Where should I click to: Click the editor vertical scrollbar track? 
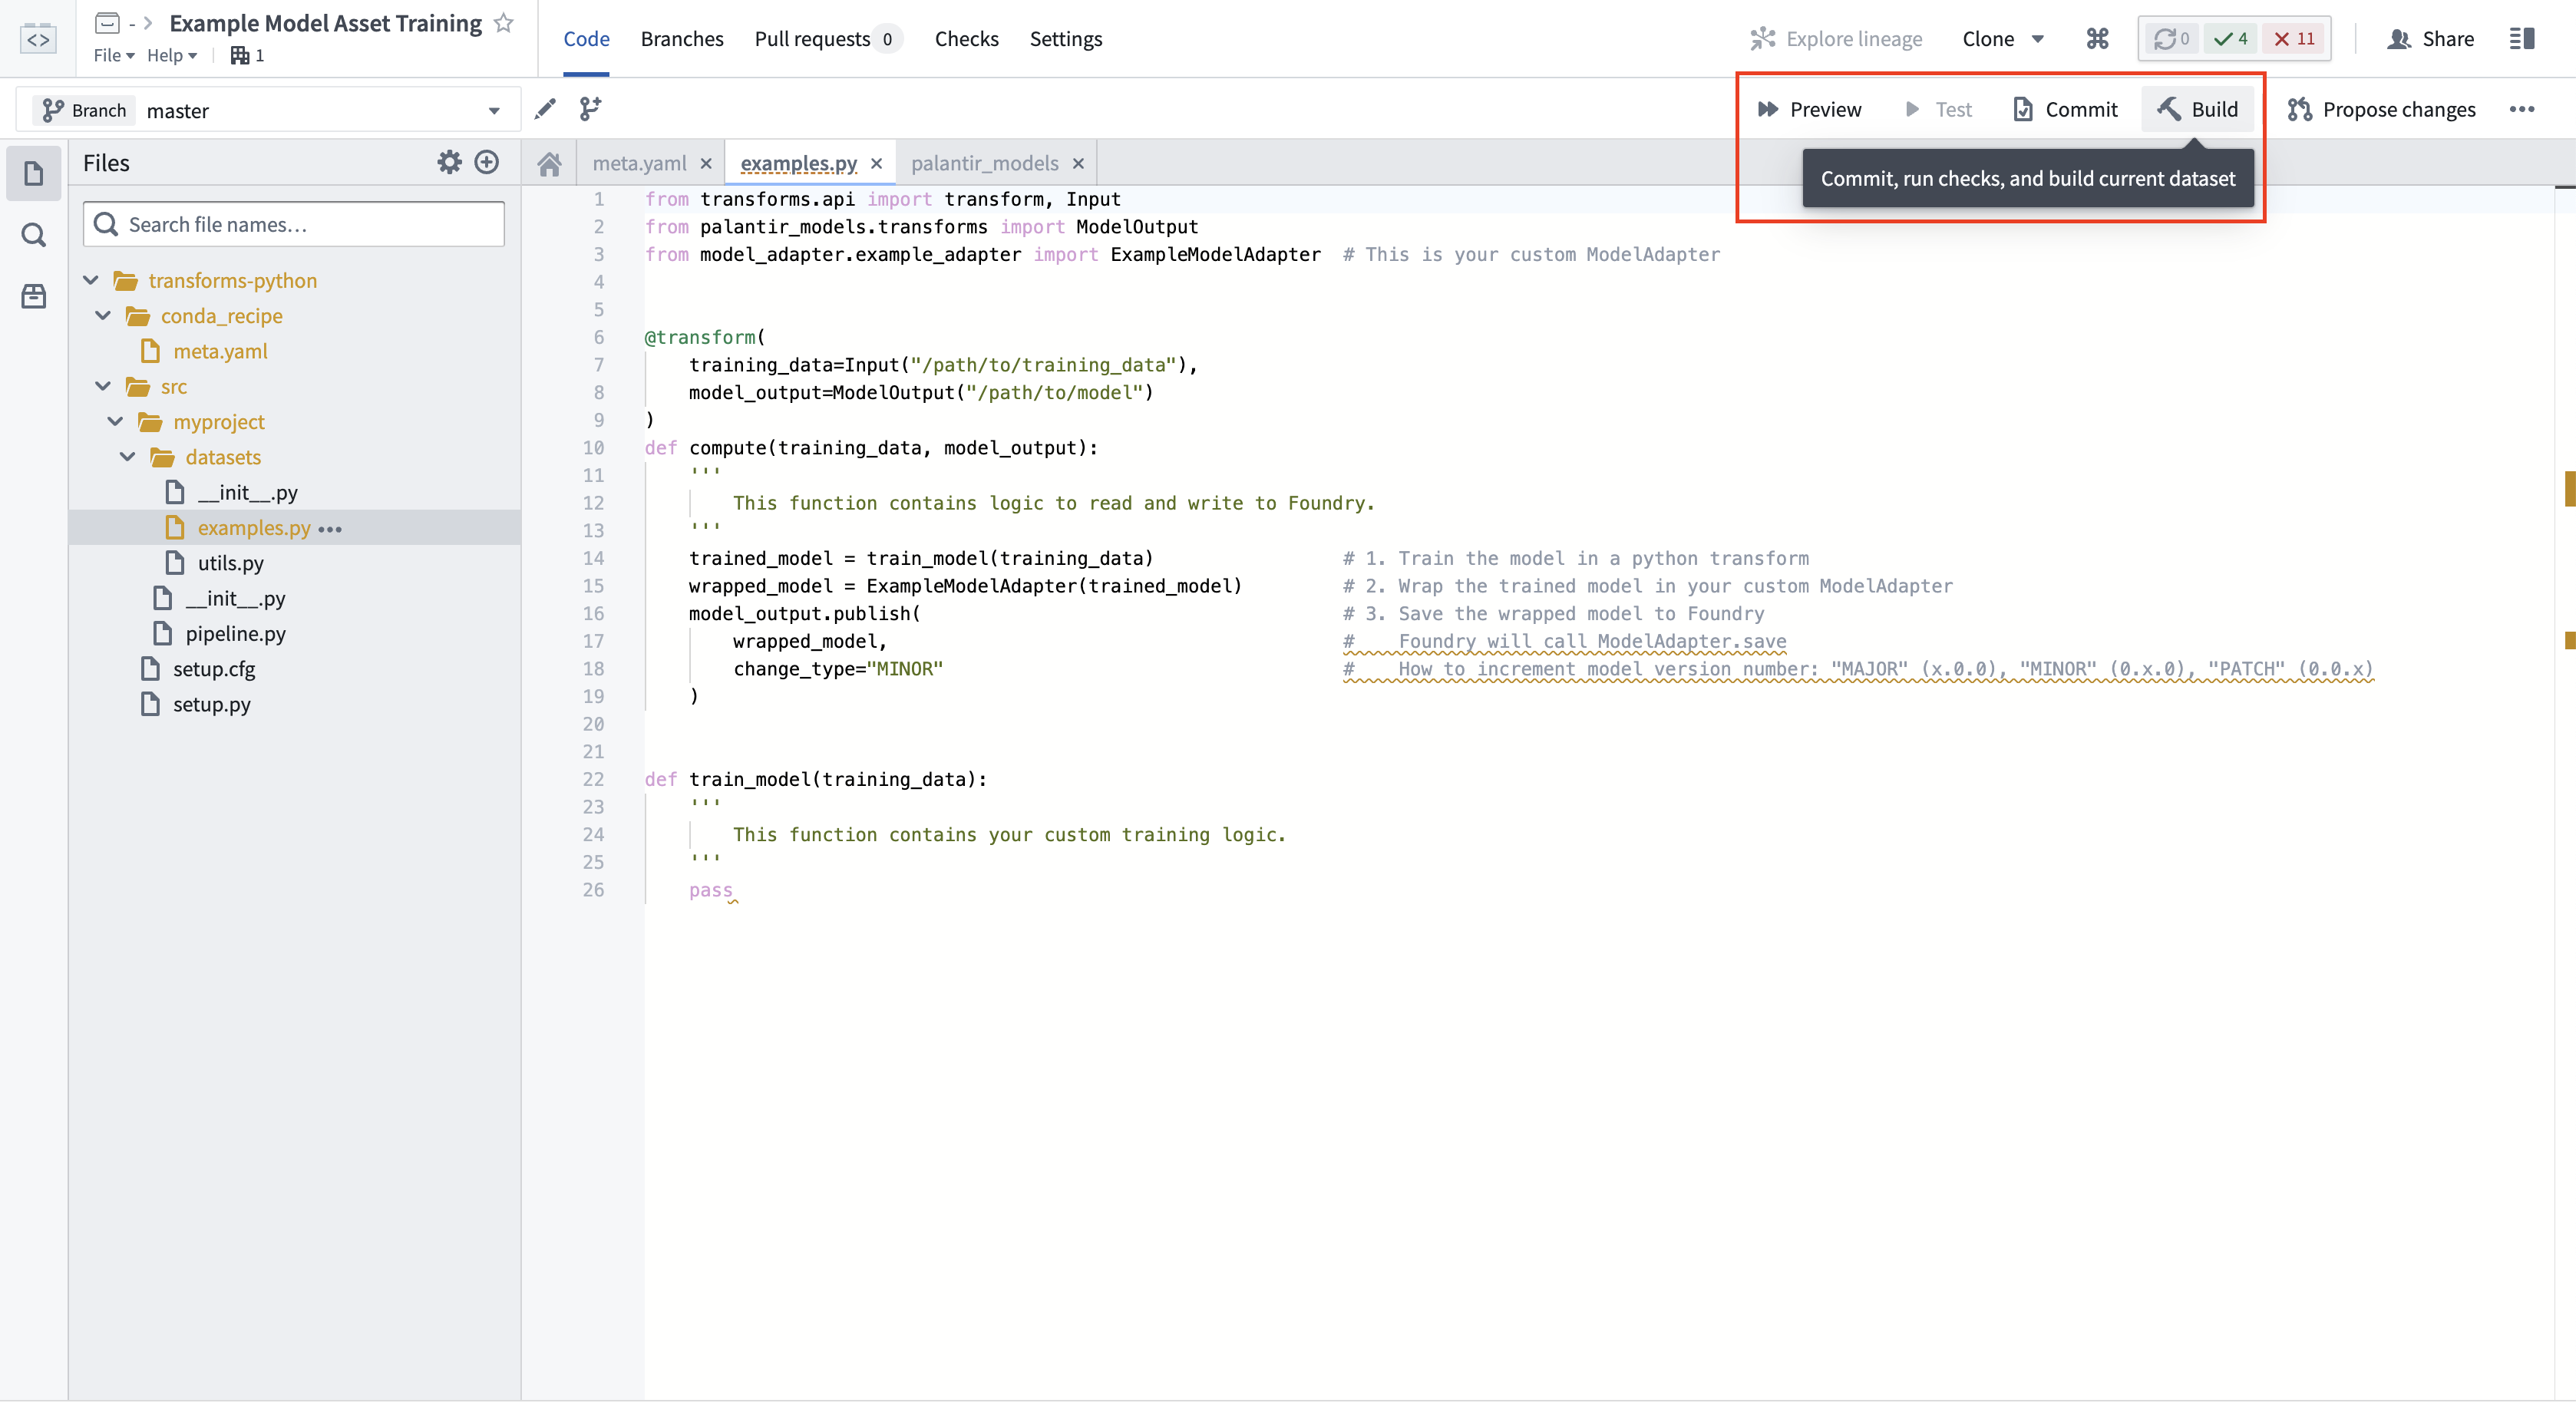click(x=2565, y=790)
